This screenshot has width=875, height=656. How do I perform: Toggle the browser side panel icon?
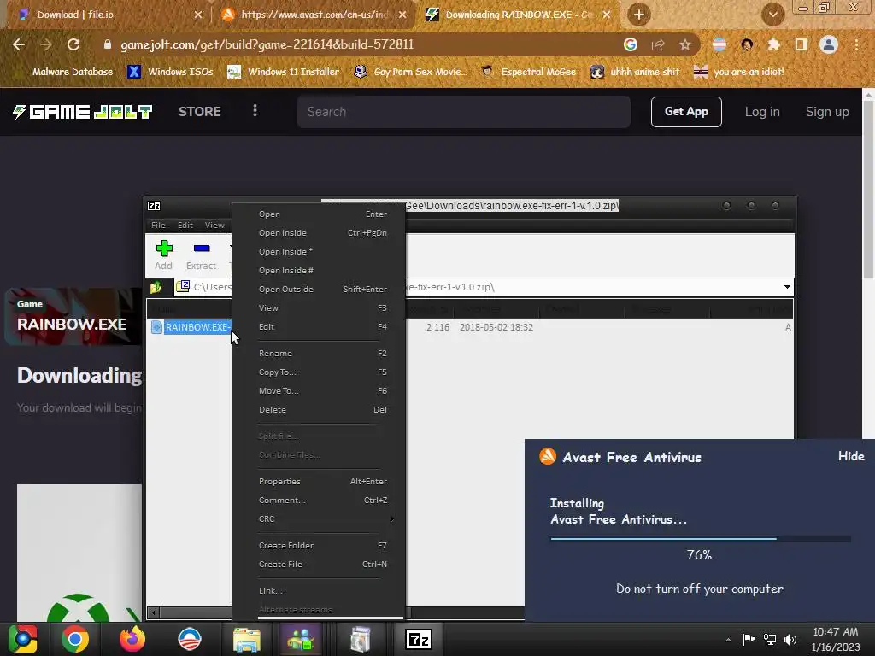pyautogui.click(x=802, y=44)
